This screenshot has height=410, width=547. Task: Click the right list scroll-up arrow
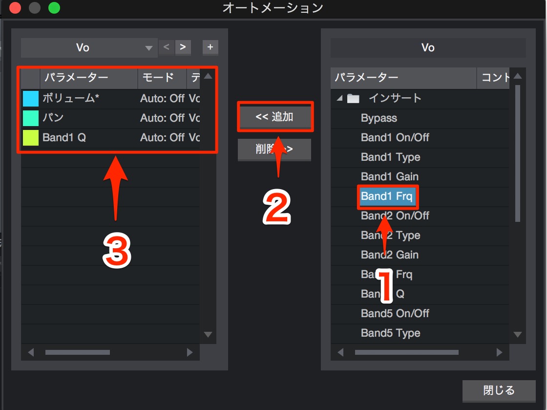point(518,76)
